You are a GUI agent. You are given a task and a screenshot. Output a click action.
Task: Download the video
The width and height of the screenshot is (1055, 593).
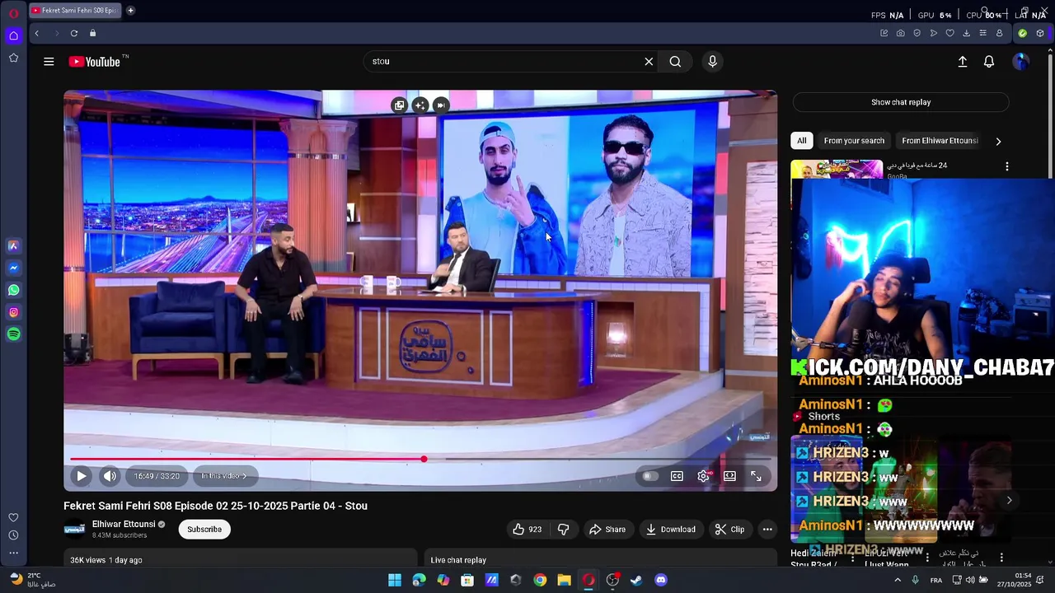[671, 530]
